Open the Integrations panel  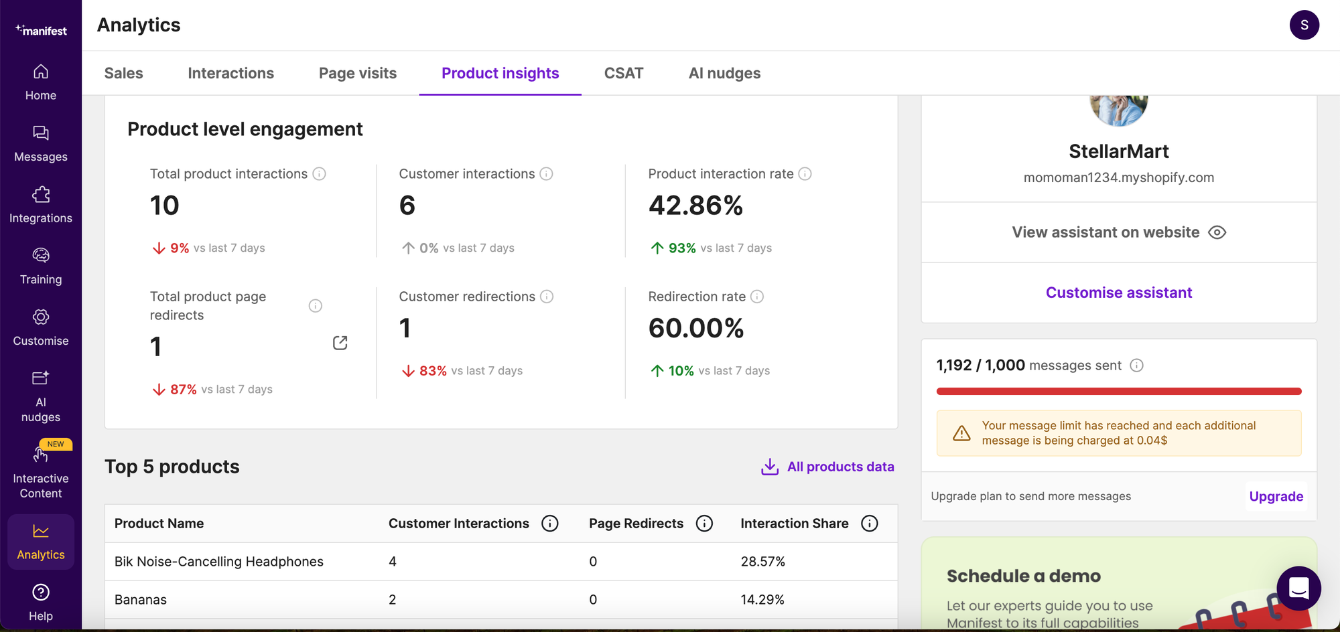tap(41, 204)
